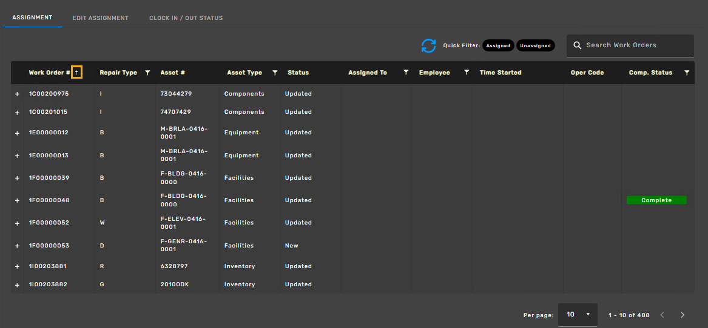
Task: Open the Repair Type column filter
Action: click(147, 73)
